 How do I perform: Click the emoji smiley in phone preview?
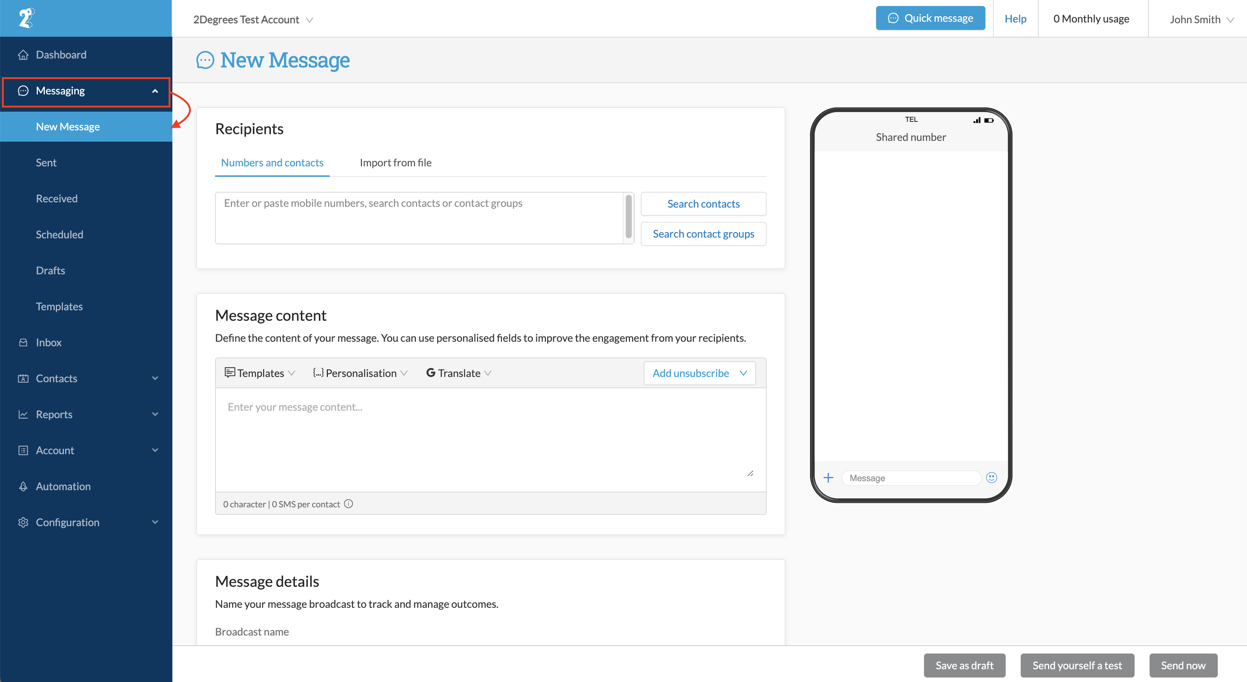coord(991,478)
